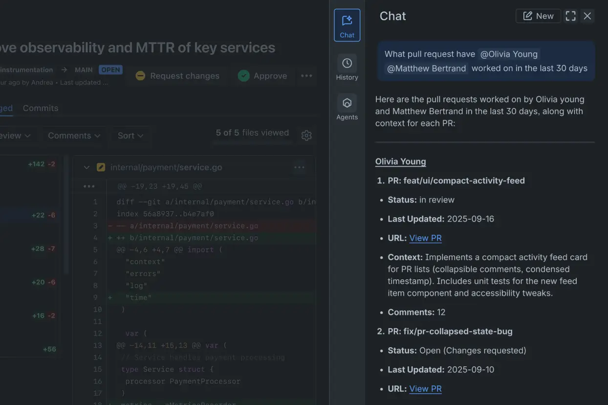The width and height of the screenshot is (608, 405).
Task: Open the Comments dropdown
Action: [74, 135]
